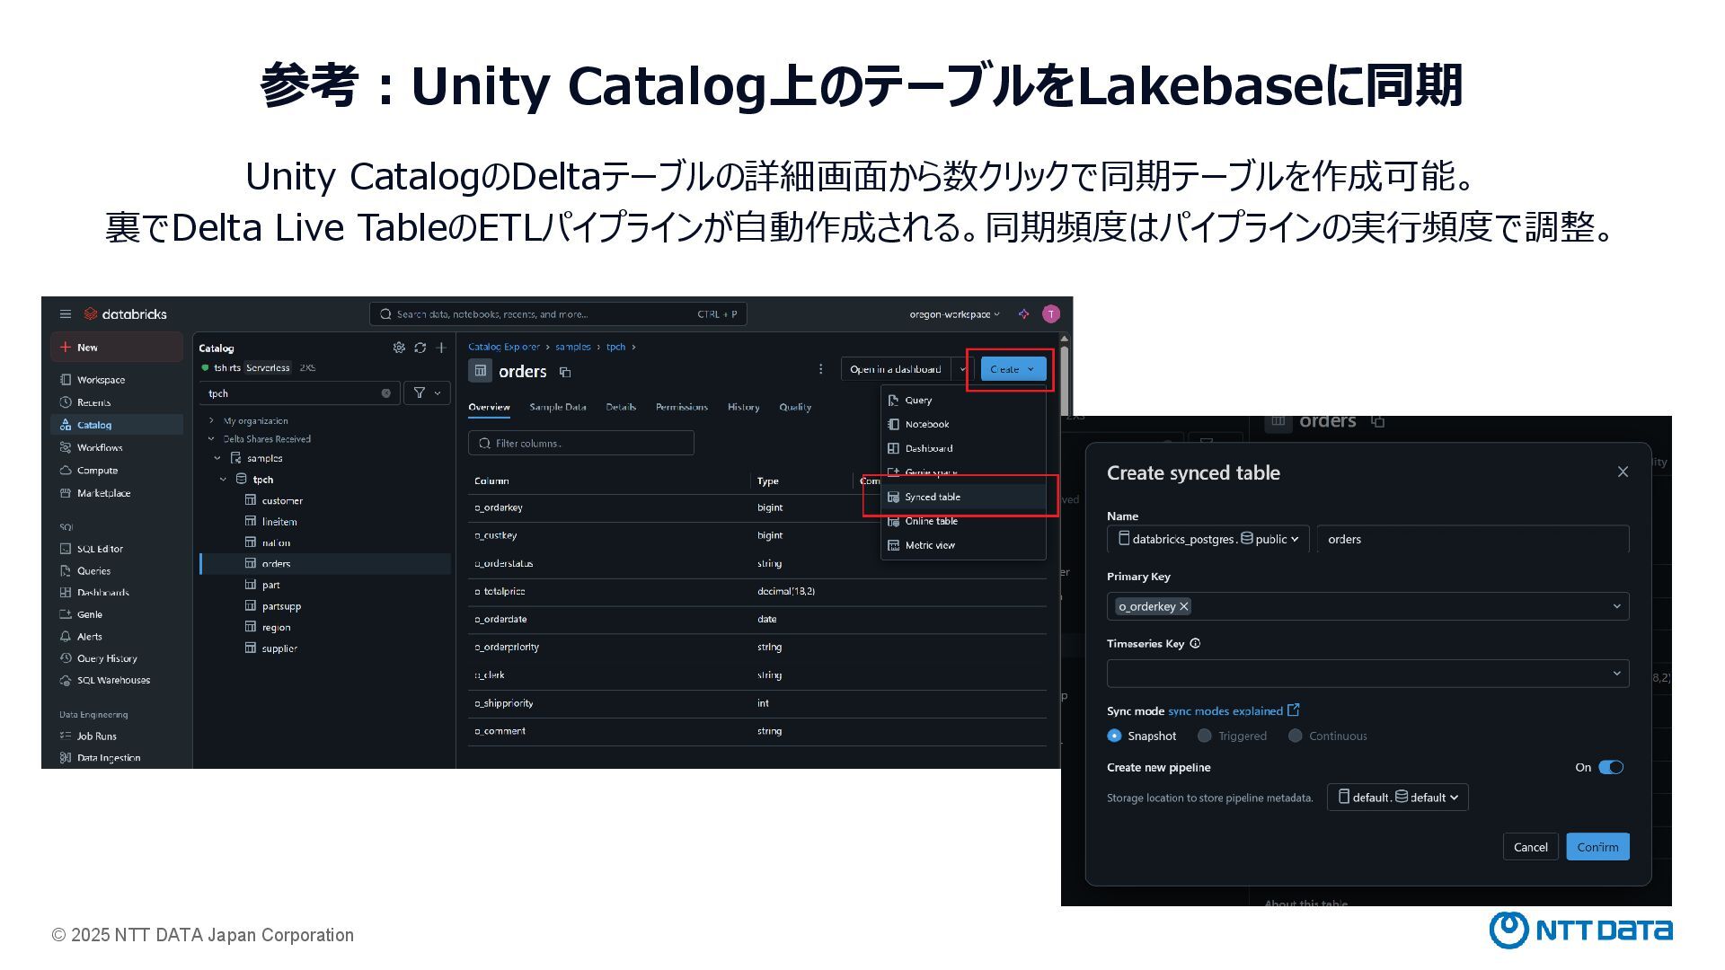The height and width of the screenshot is (970, 1725).
Task: Choose Synced table from Create menu
Action: (963, 497)
